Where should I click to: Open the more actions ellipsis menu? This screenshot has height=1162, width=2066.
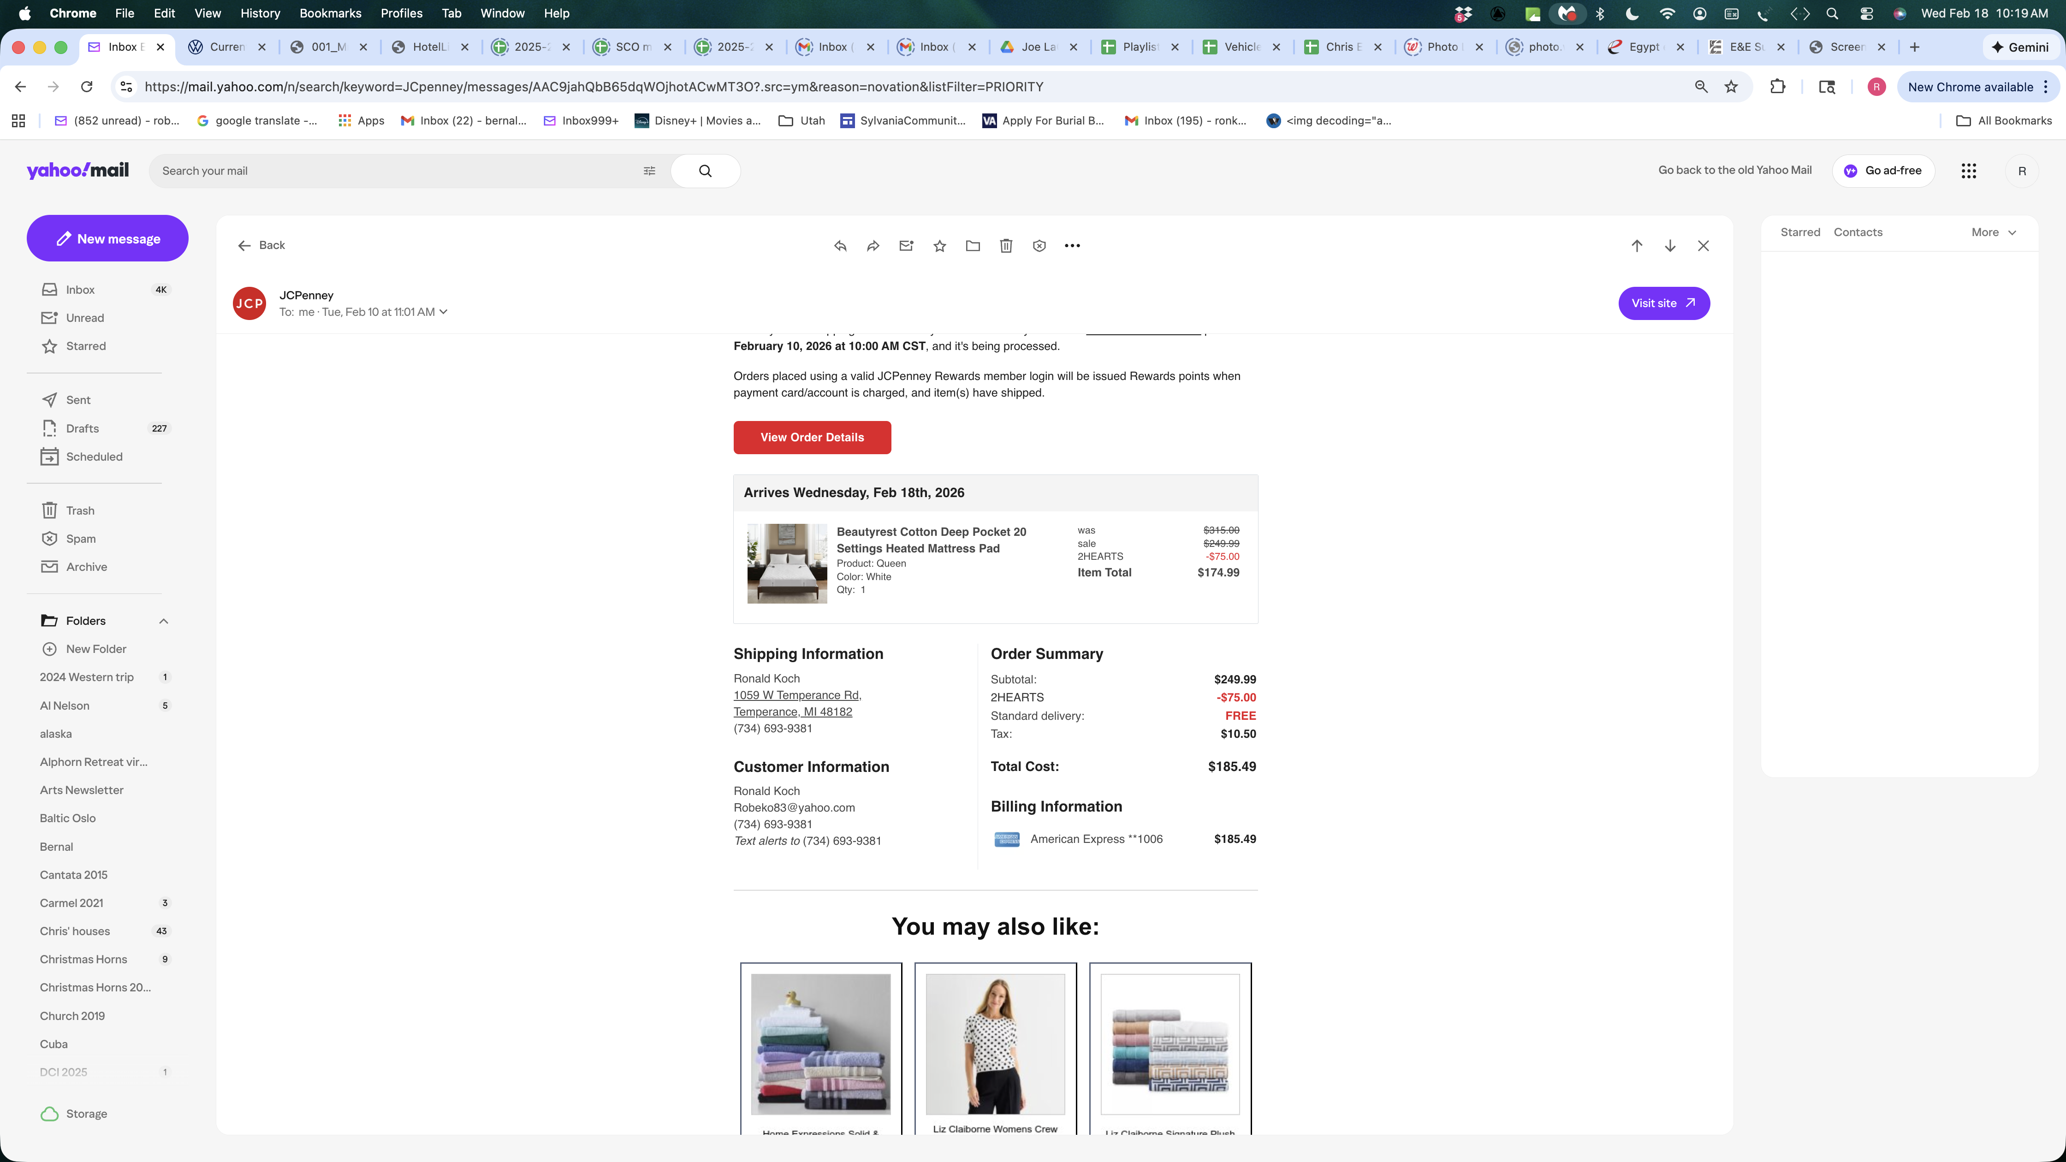tap(1072, 246)
